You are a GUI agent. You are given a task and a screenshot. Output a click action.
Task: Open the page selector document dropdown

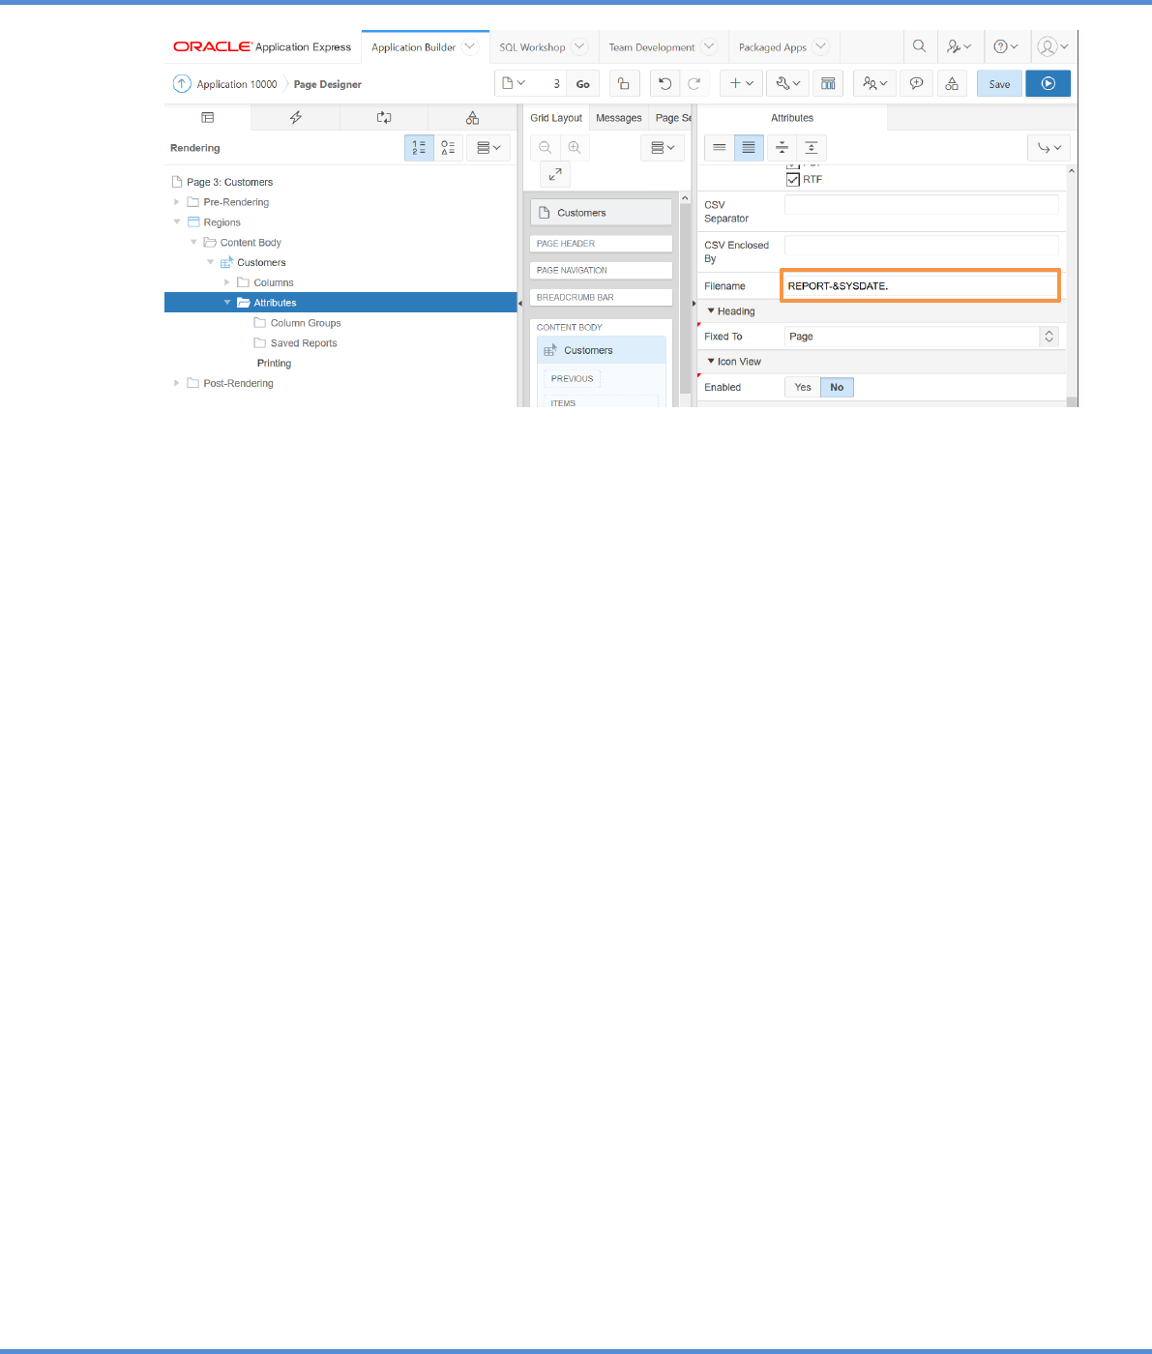pyautogui.click(x=514, y=84)
